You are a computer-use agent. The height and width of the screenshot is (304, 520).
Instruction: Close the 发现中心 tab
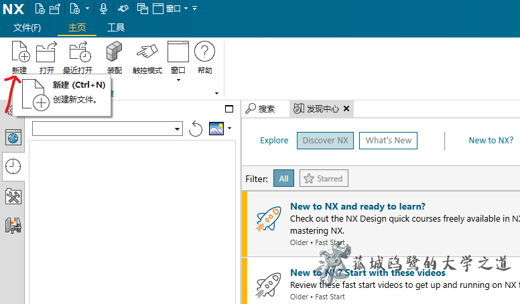point(346,108)
